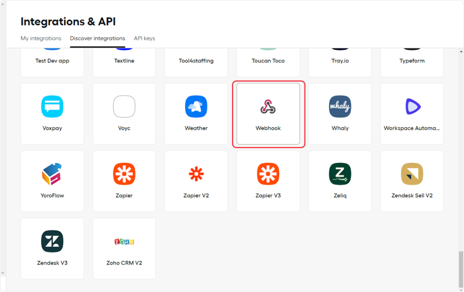
Task: Click the green Zeliq icon
Action: (340, 174)
